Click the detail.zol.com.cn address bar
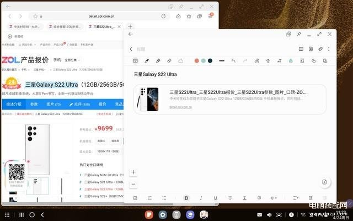Viewport: 353px width, 221px height. [x=101, y=16]
